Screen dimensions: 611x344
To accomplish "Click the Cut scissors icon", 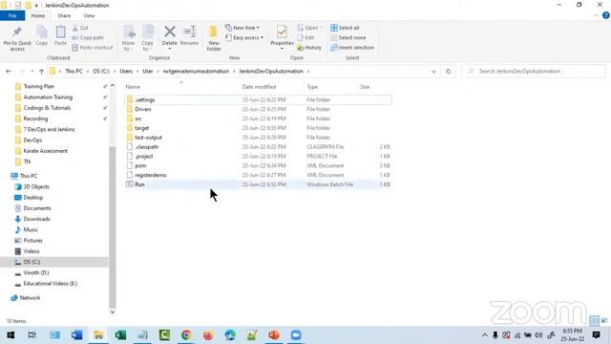I will coord(75,28).
